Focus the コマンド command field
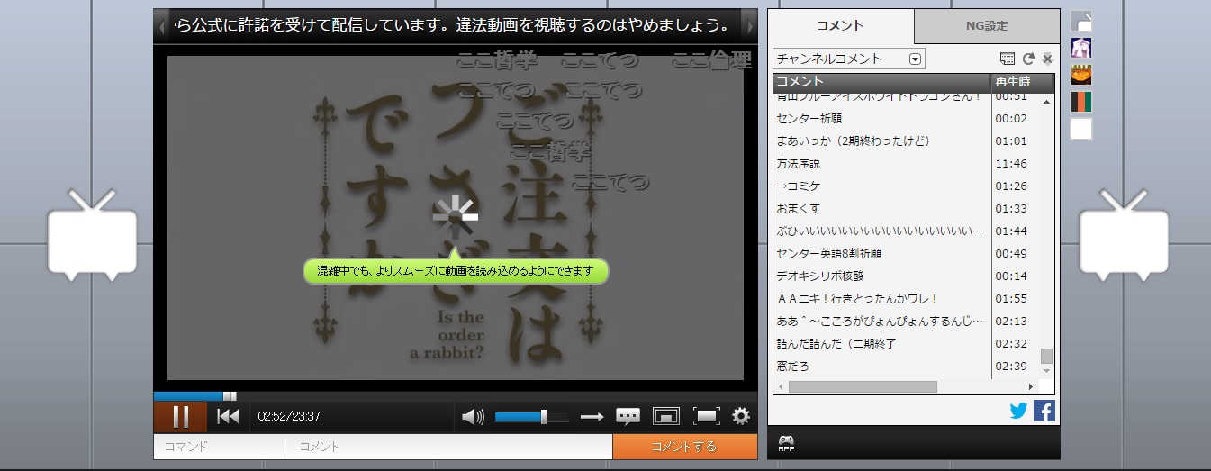1211x471 pixels. pyautogui.click(x=220, y=447)
